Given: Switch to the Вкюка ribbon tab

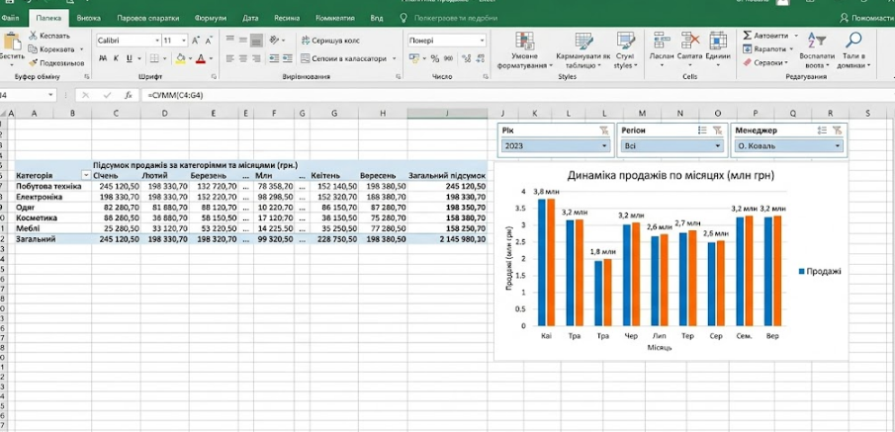Looking at the screenshot, I should point(89,18).
